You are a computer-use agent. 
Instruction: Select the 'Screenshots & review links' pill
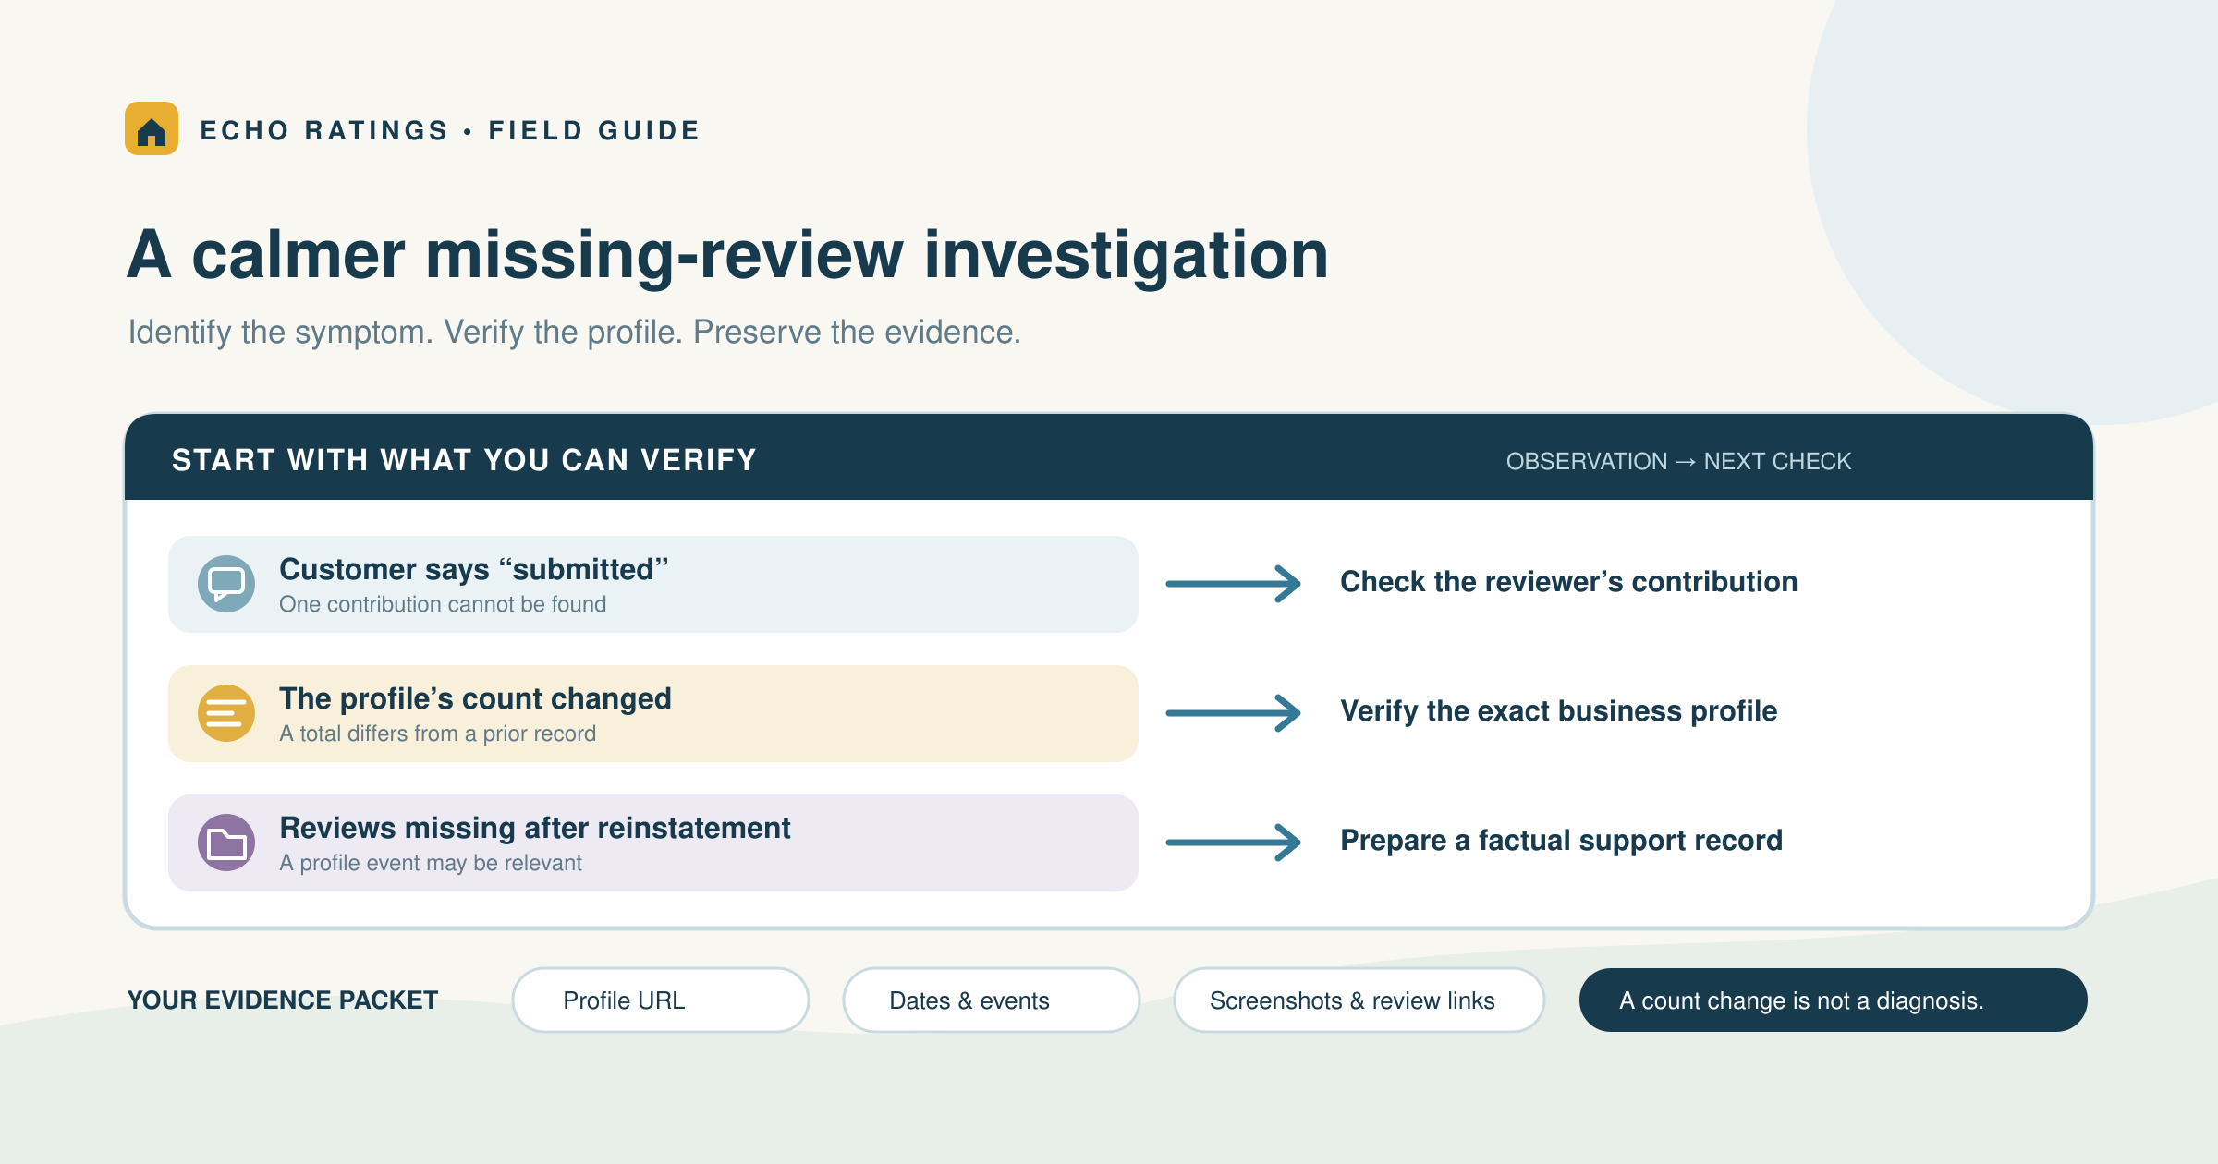pyautogui.click(x=1359, y=1000)
